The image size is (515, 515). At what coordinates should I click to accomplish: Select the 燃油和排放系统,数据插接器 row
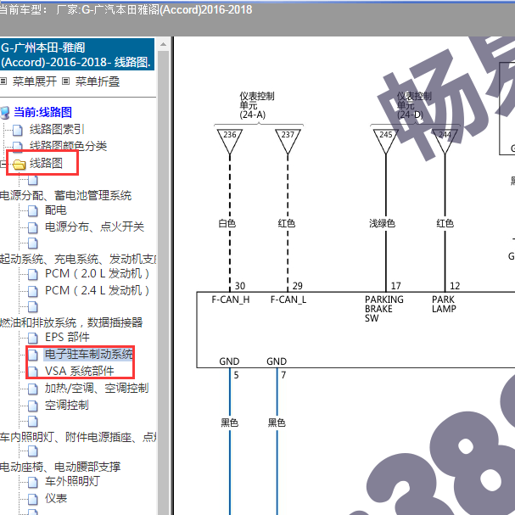pyautogui.click(x=71, y=322)
